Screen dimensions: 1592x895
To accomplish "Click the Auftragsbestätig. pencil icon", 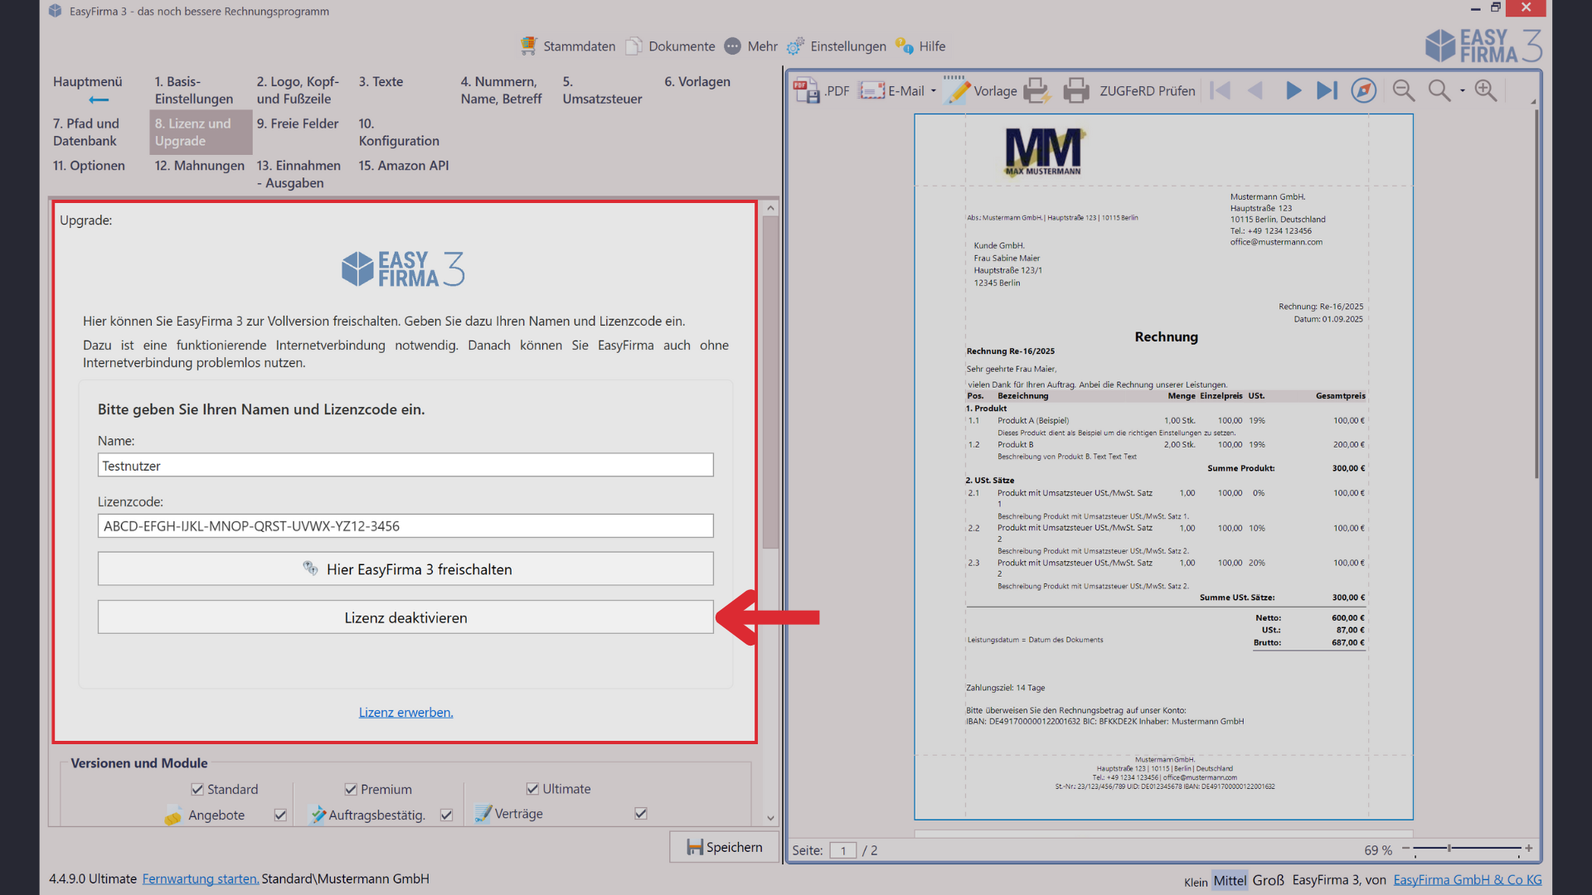I will [x=318, y=815].
